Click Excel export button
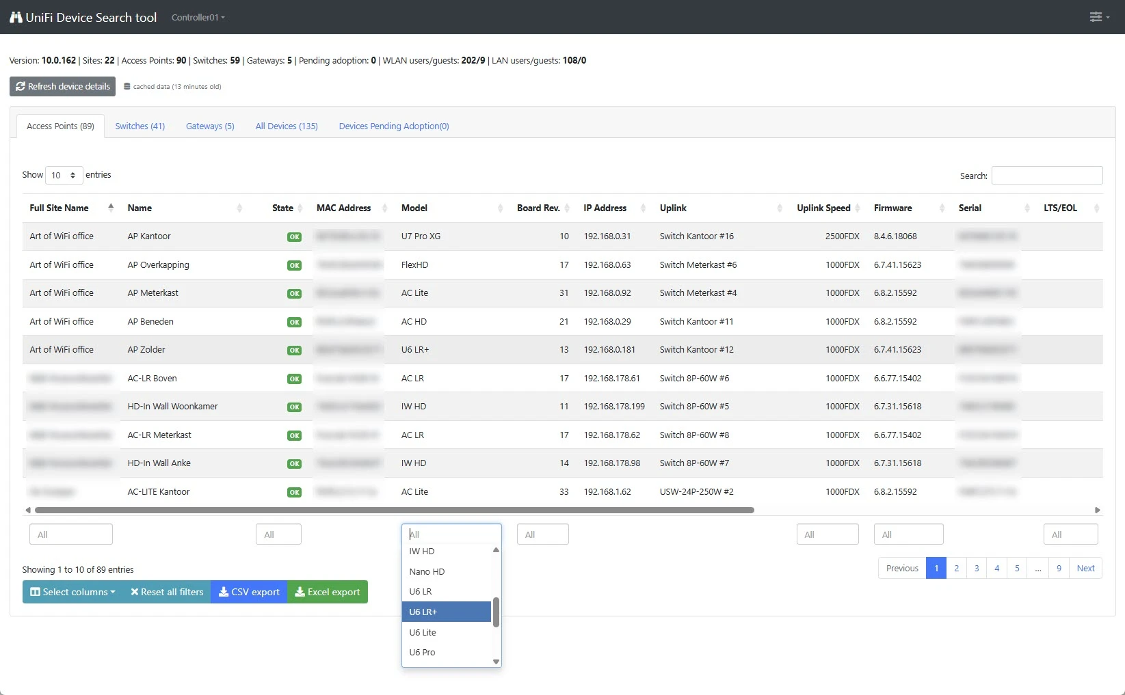1125x695 pixels. (x=328, y=592)
